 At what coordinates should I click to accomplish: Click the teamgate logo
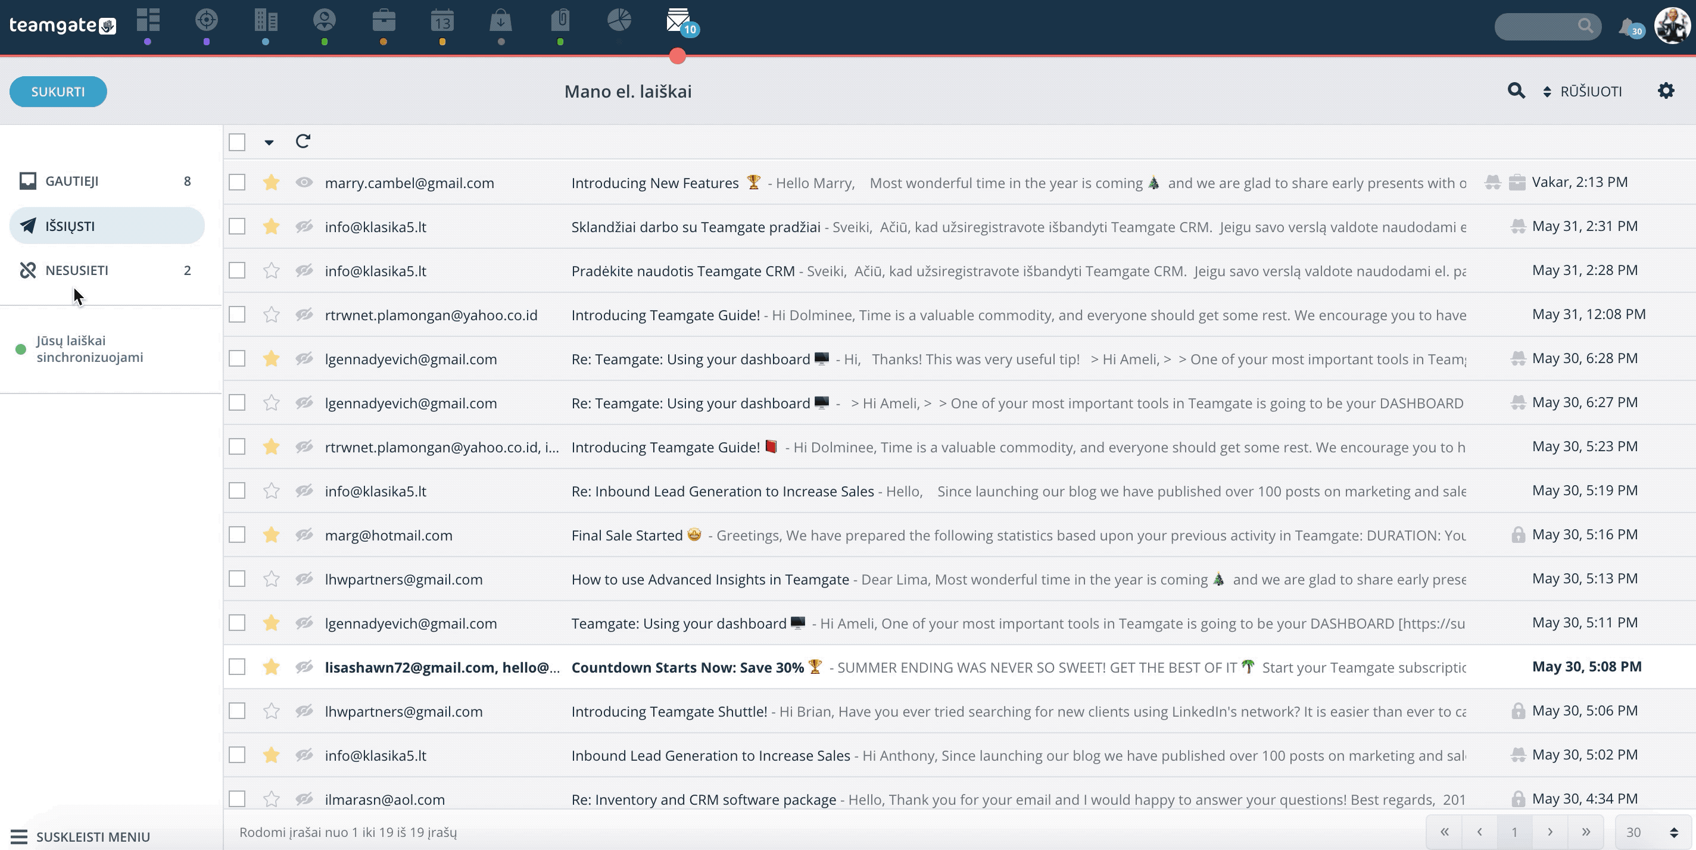(63, 25)
